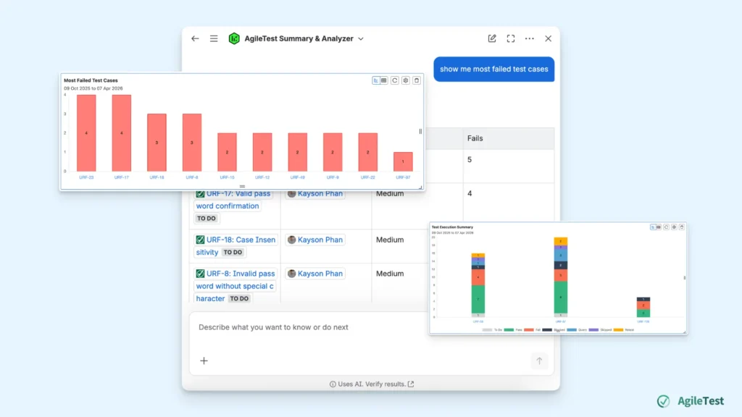742x417 pixels.
Task: Select the Fails cell showing 5
Action: pyautogui.click(x=508, y=166)
